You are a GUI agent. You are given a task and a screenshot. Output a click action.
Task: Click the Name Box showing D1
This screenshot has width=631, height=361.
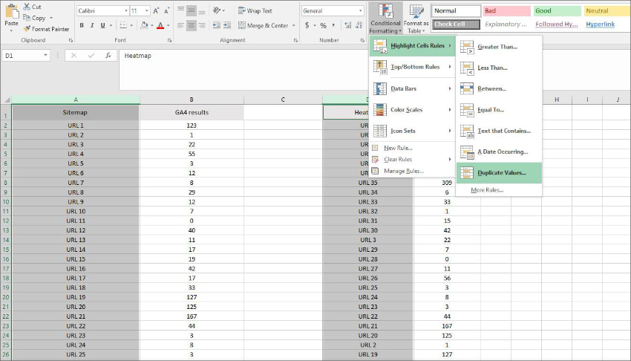pyautogui.click(x=26, y=56)
